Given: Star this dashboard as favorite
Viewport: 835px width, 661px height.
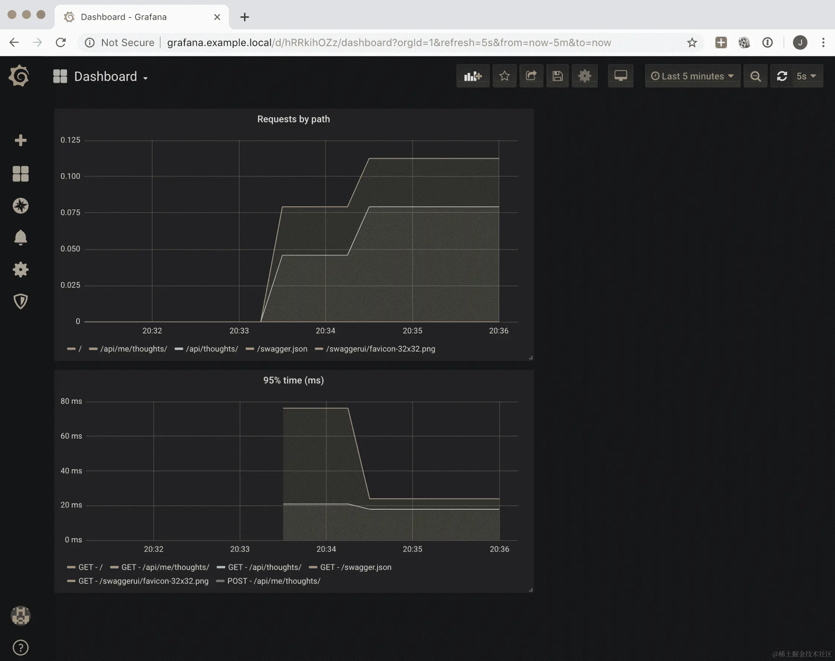Looking at the screenshot, I should 504,76.
